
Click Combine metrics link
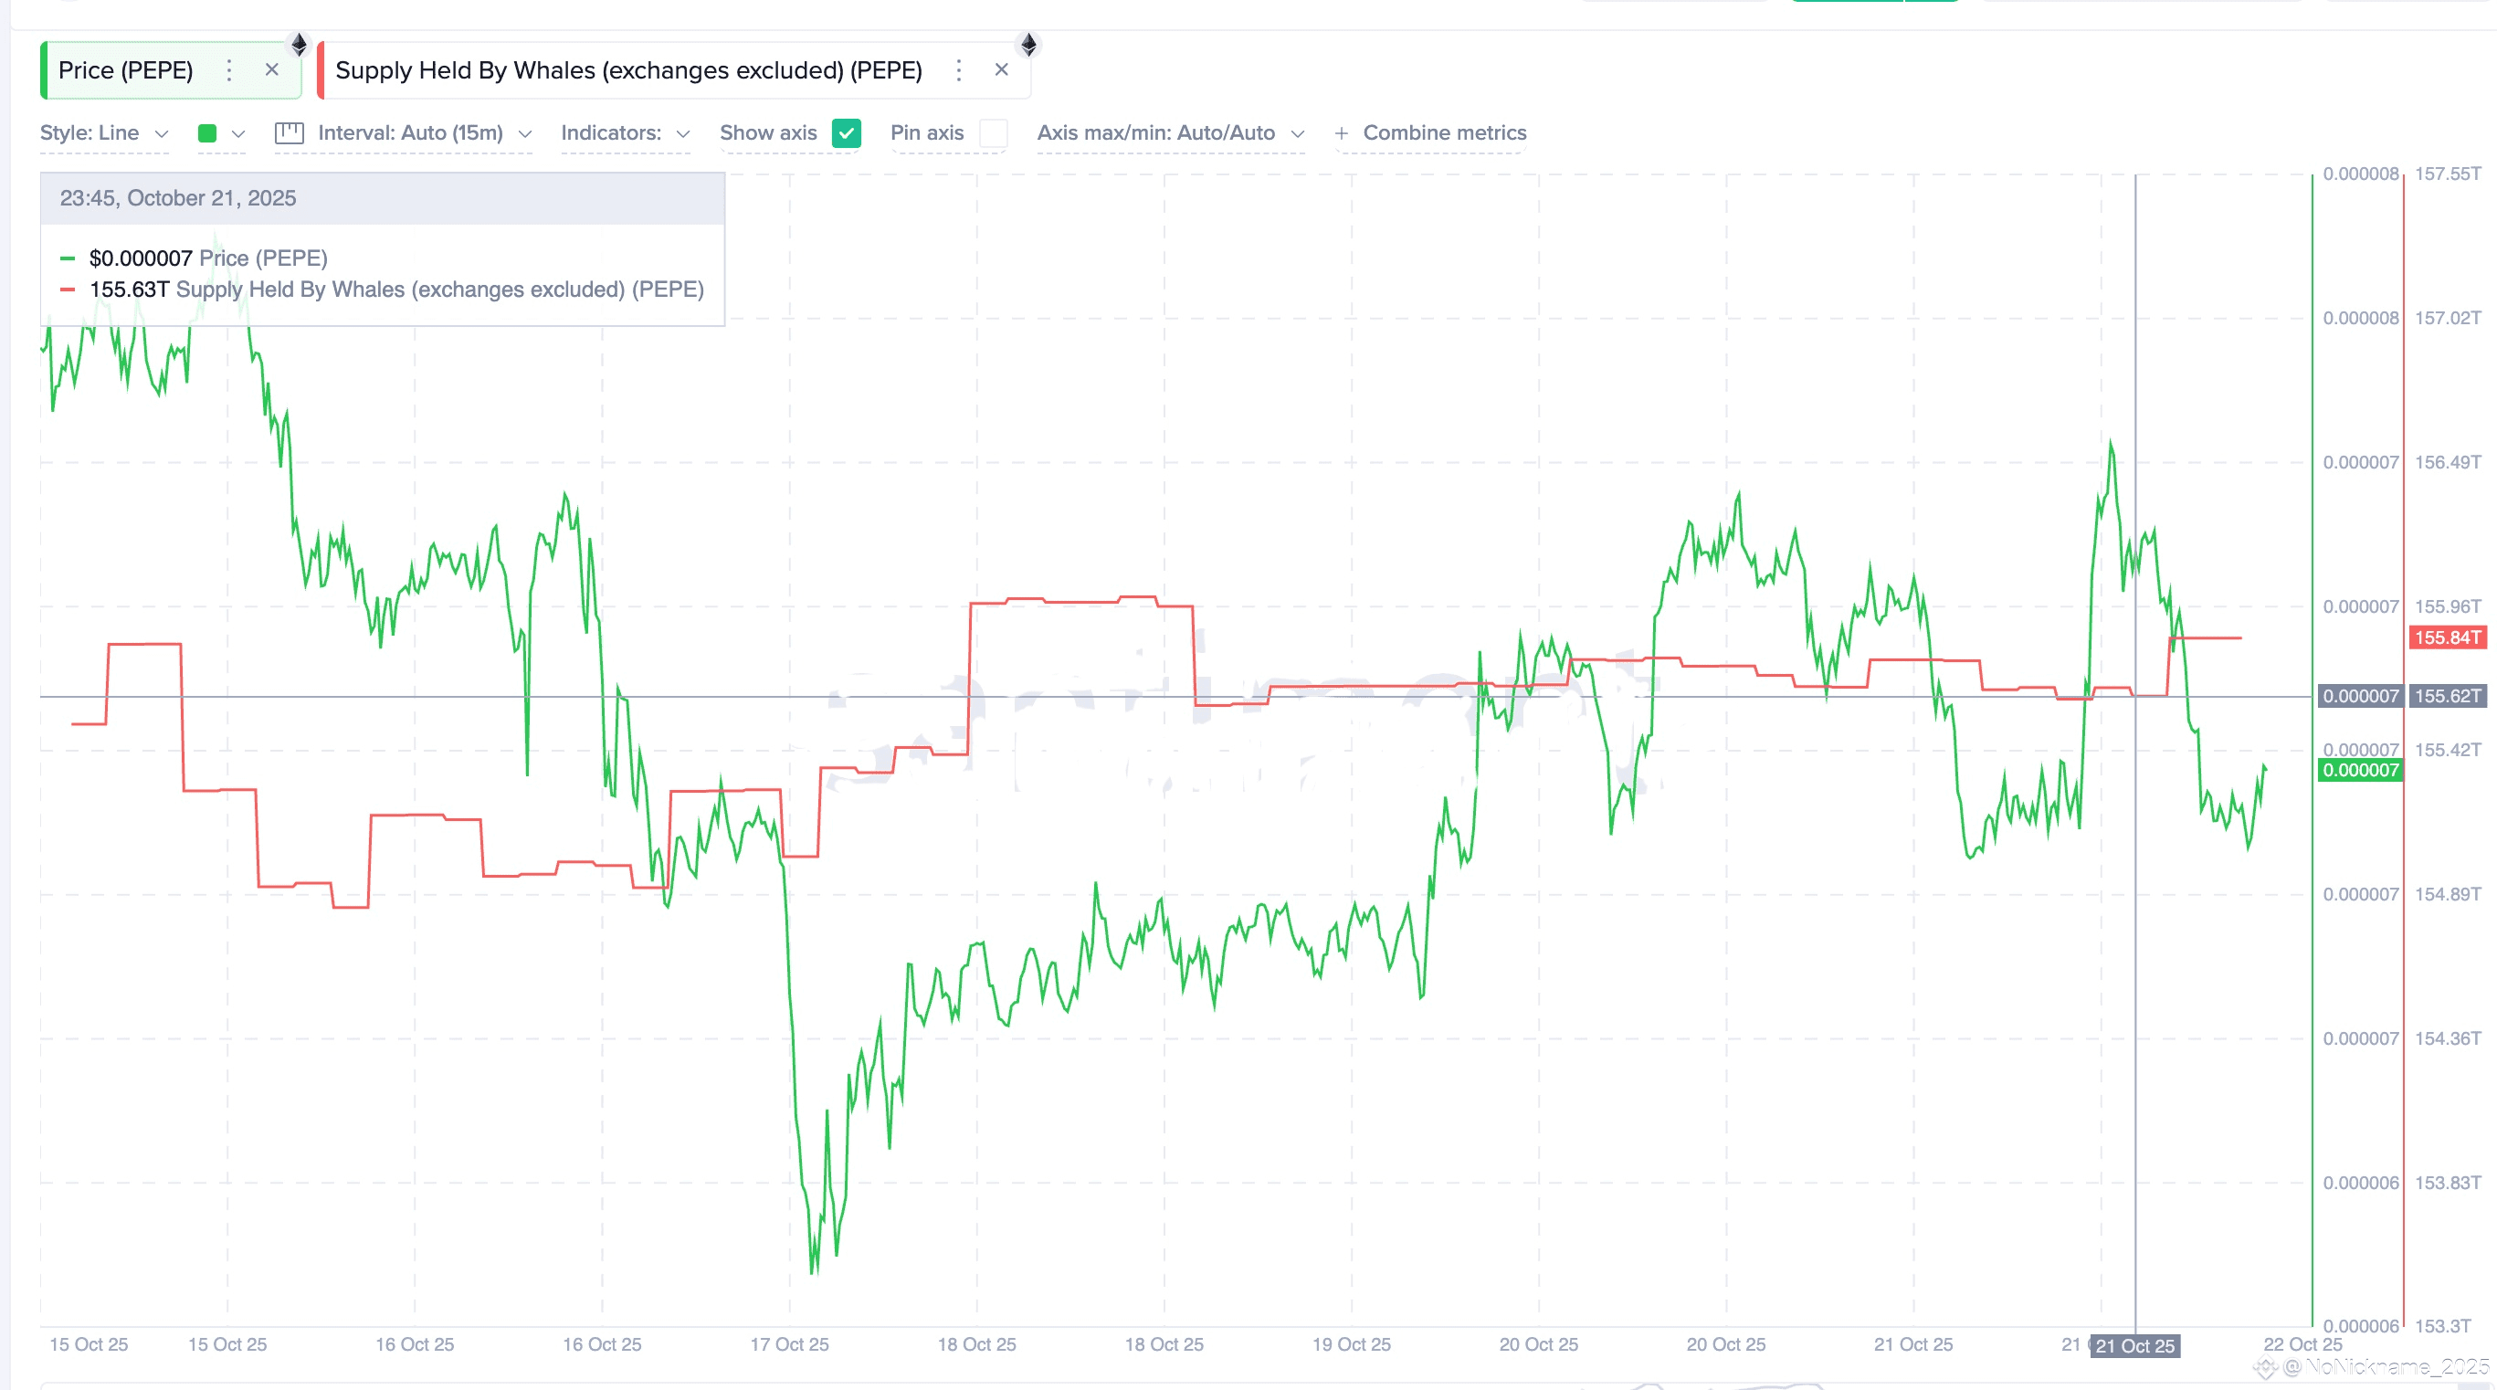point(1444,132)
